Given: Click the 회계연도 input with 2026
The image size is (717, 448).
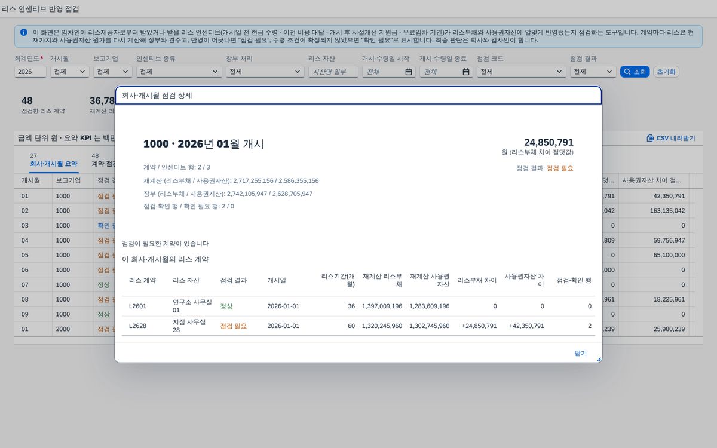Looking at the screenshot, I should pos(30,72).
